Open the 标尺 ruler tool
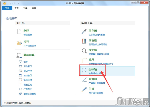This screenshot has width=150, height=107. (x=91, y=60)
